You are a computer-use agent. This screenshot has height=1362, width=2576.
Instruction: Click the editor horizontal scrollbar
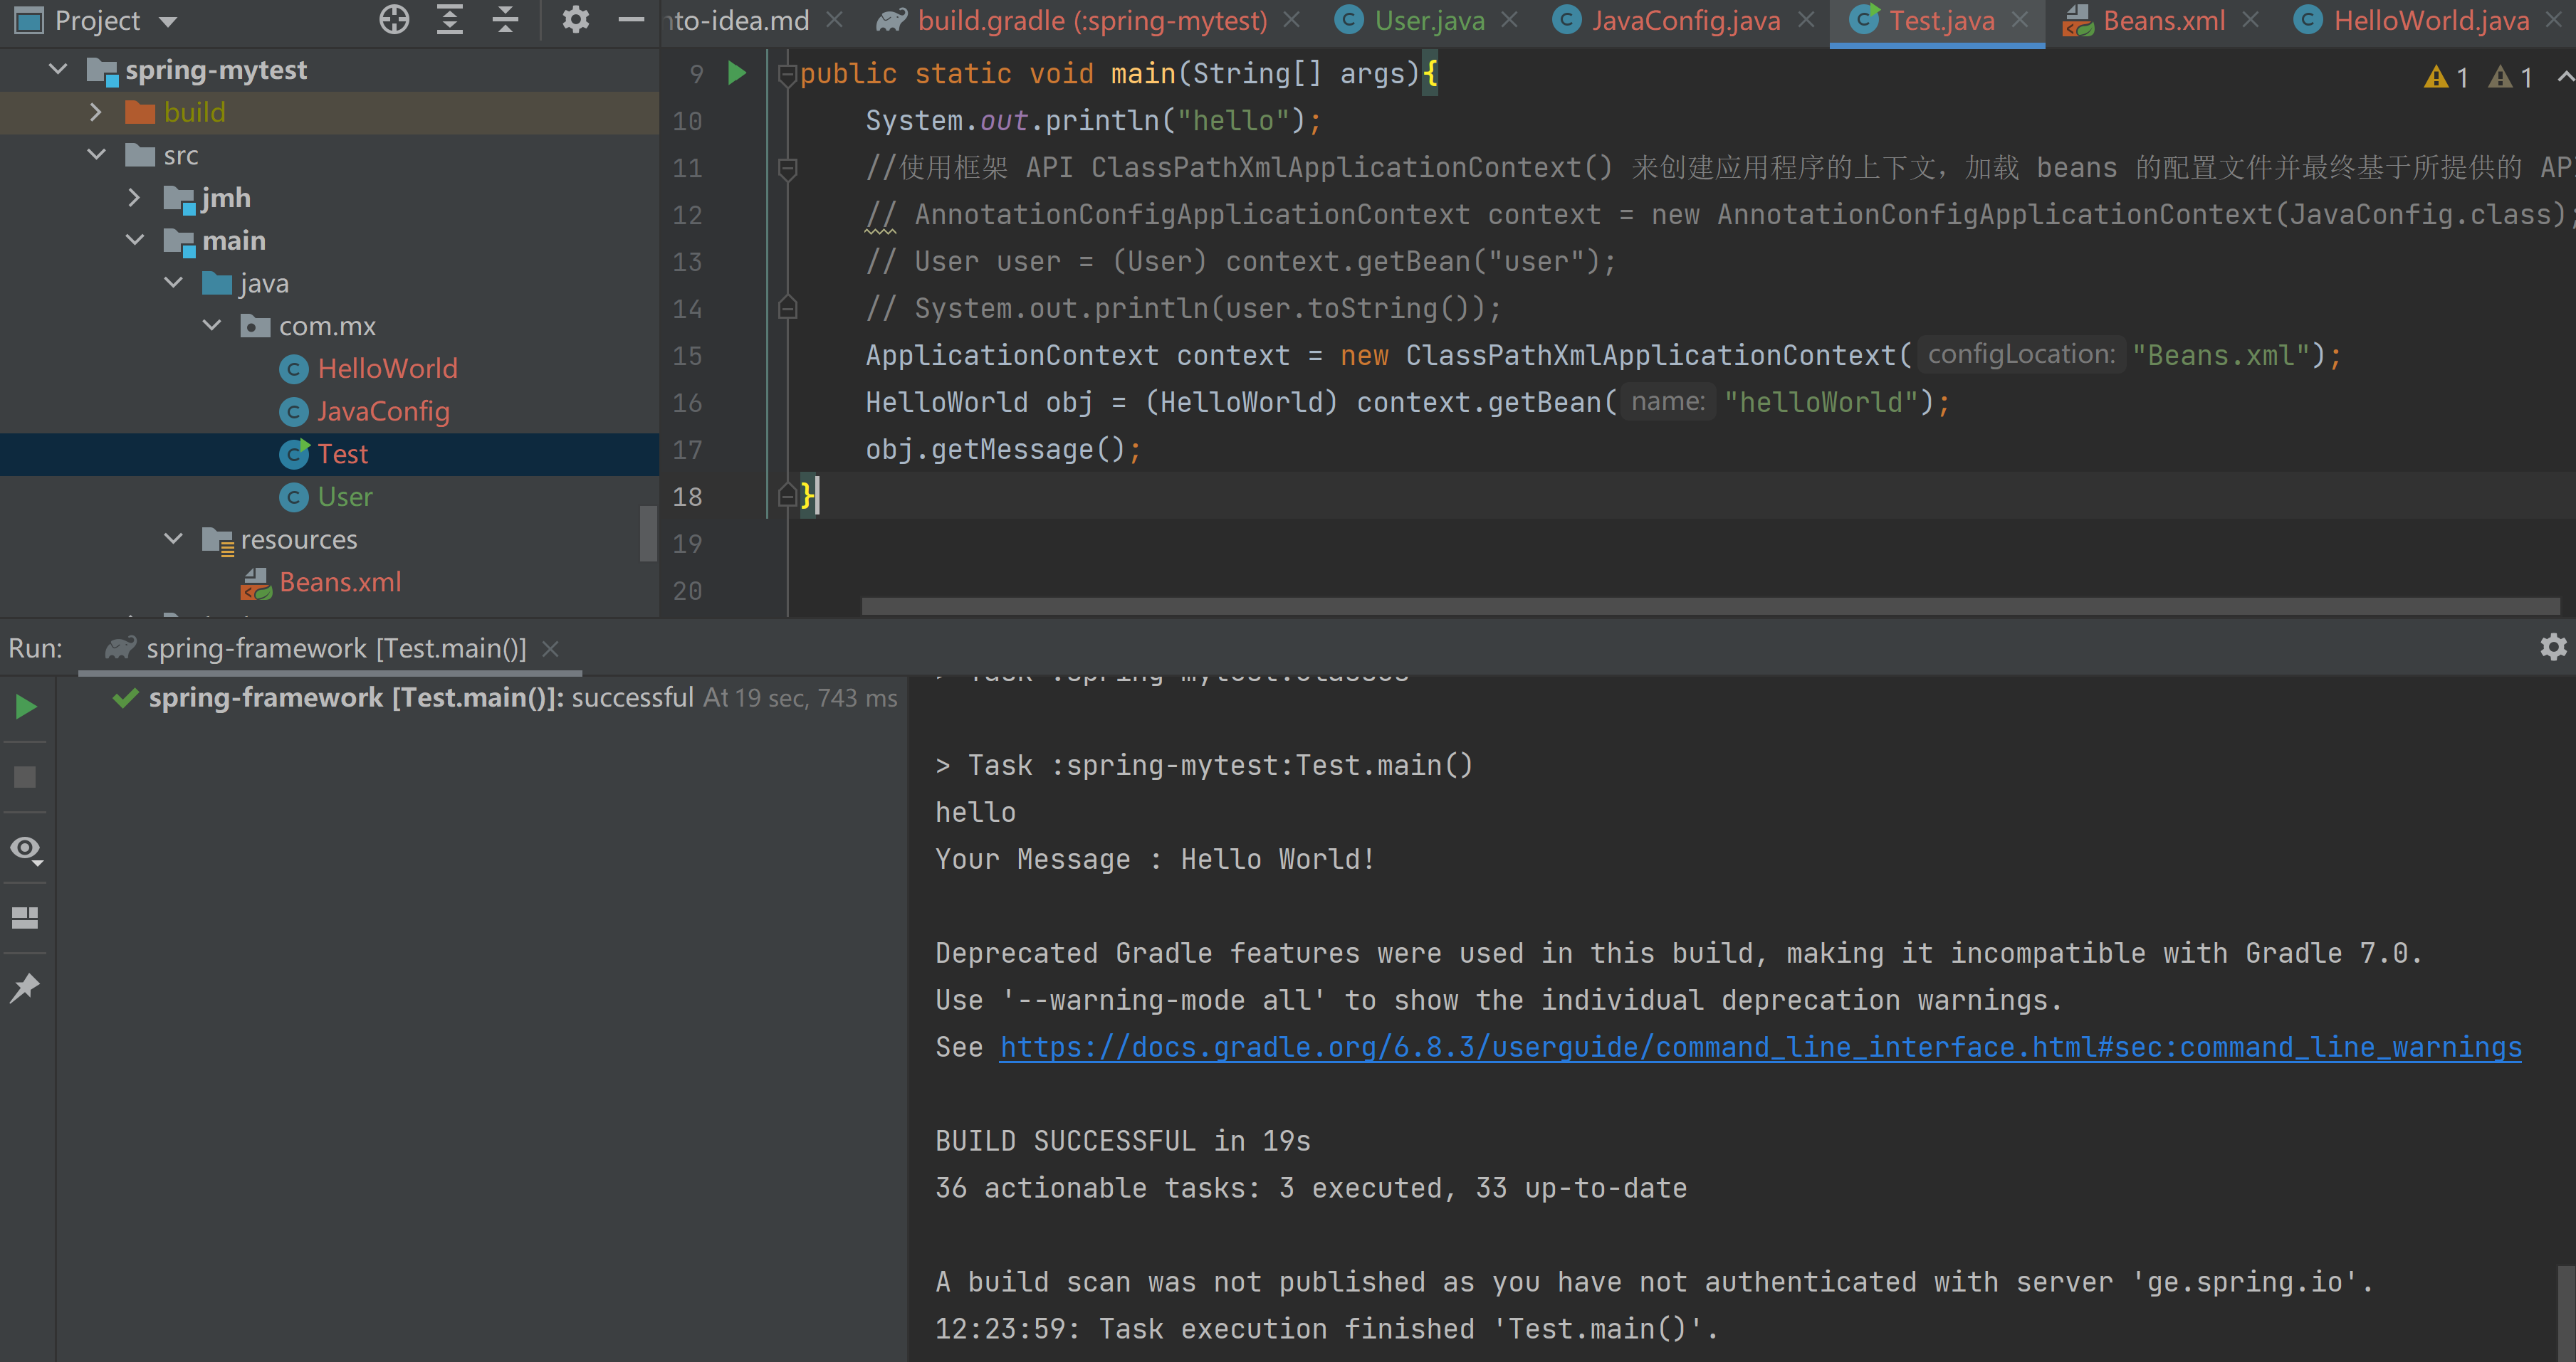click(x=1710, y=606)
